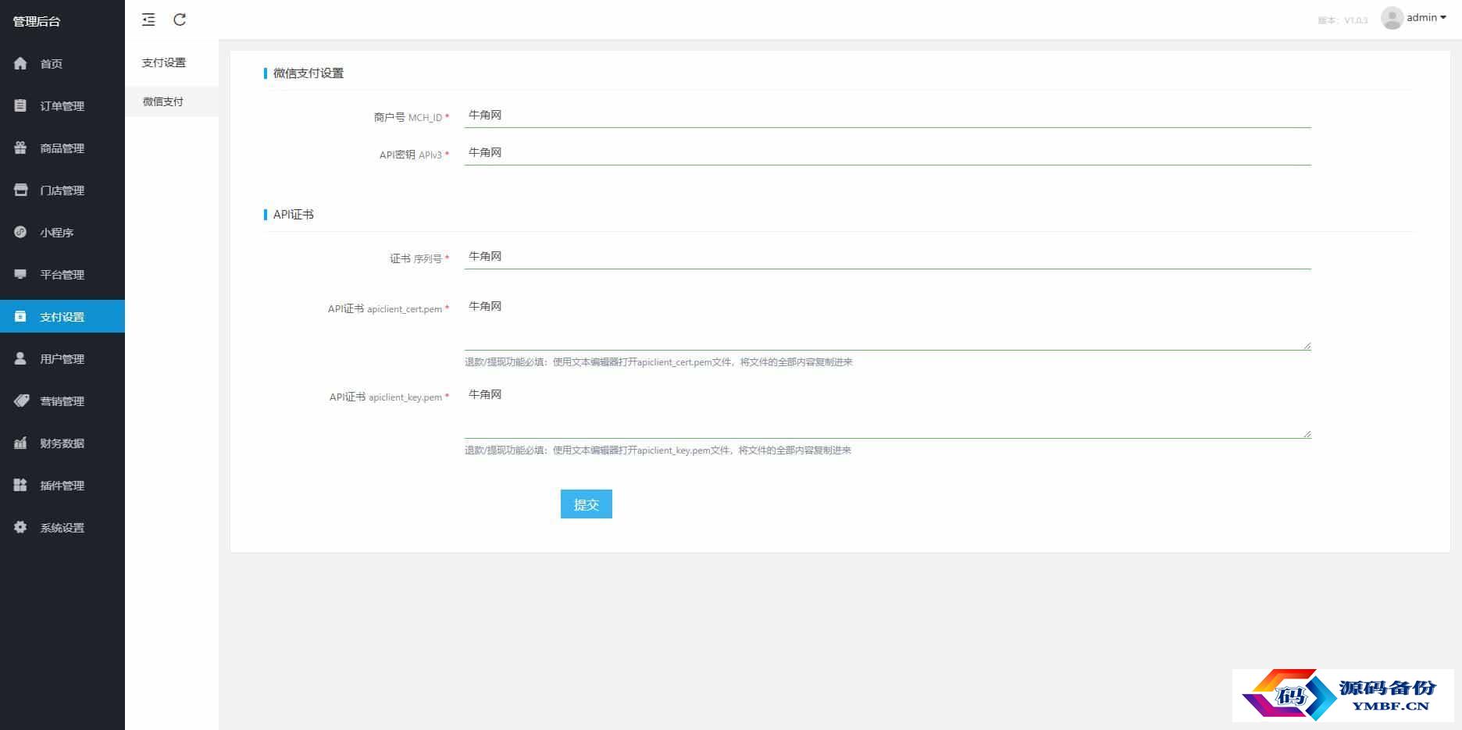Click the order management clipboard icon
The width and height of the screenshot is (1462, 730).
pyautogui.click(x=20, y=105)
